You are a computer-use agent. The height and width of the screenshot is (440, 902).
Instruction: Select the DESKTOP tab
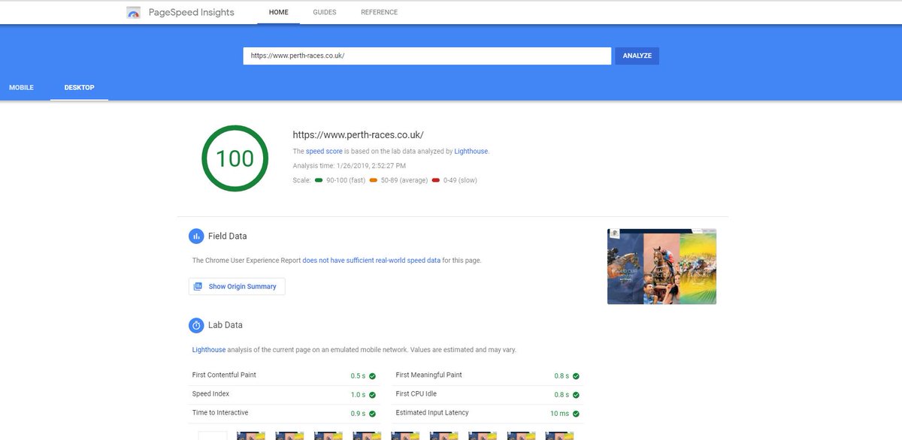[80, 88]
